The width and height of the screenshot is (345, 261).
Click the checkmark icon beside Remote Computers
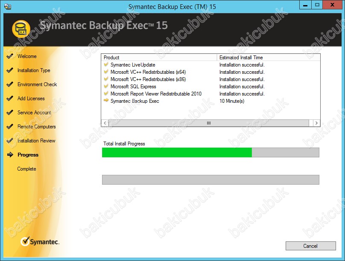point(10,127)
